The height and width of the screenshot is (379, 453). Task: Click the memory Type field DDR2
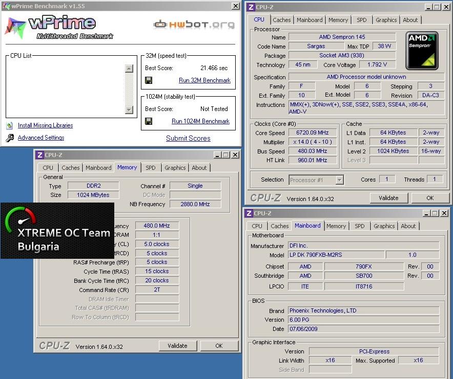93,186
